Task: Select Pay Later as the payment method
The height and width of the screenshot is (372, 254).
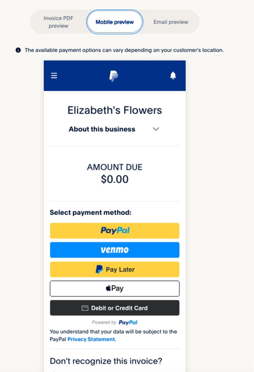Action: [114, 269]
